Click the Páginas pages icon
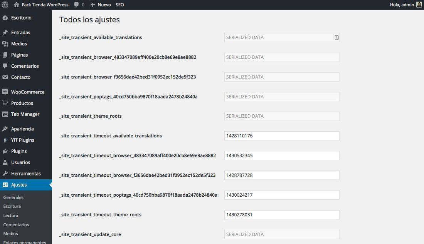The height and width of the screenshot is (244, 424). pyautogui.click(x=5, y=55)
